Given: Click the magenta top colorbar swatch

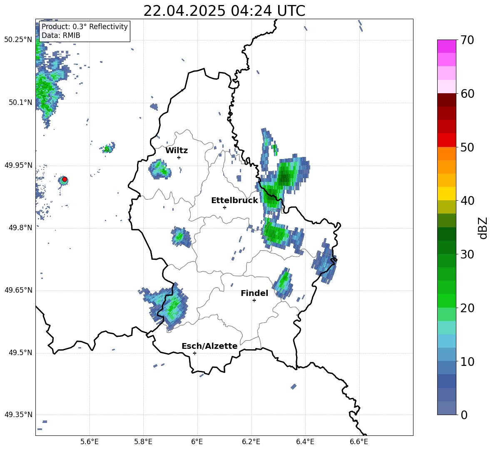Looking at the screenshot, I should (x=446, y=46).
